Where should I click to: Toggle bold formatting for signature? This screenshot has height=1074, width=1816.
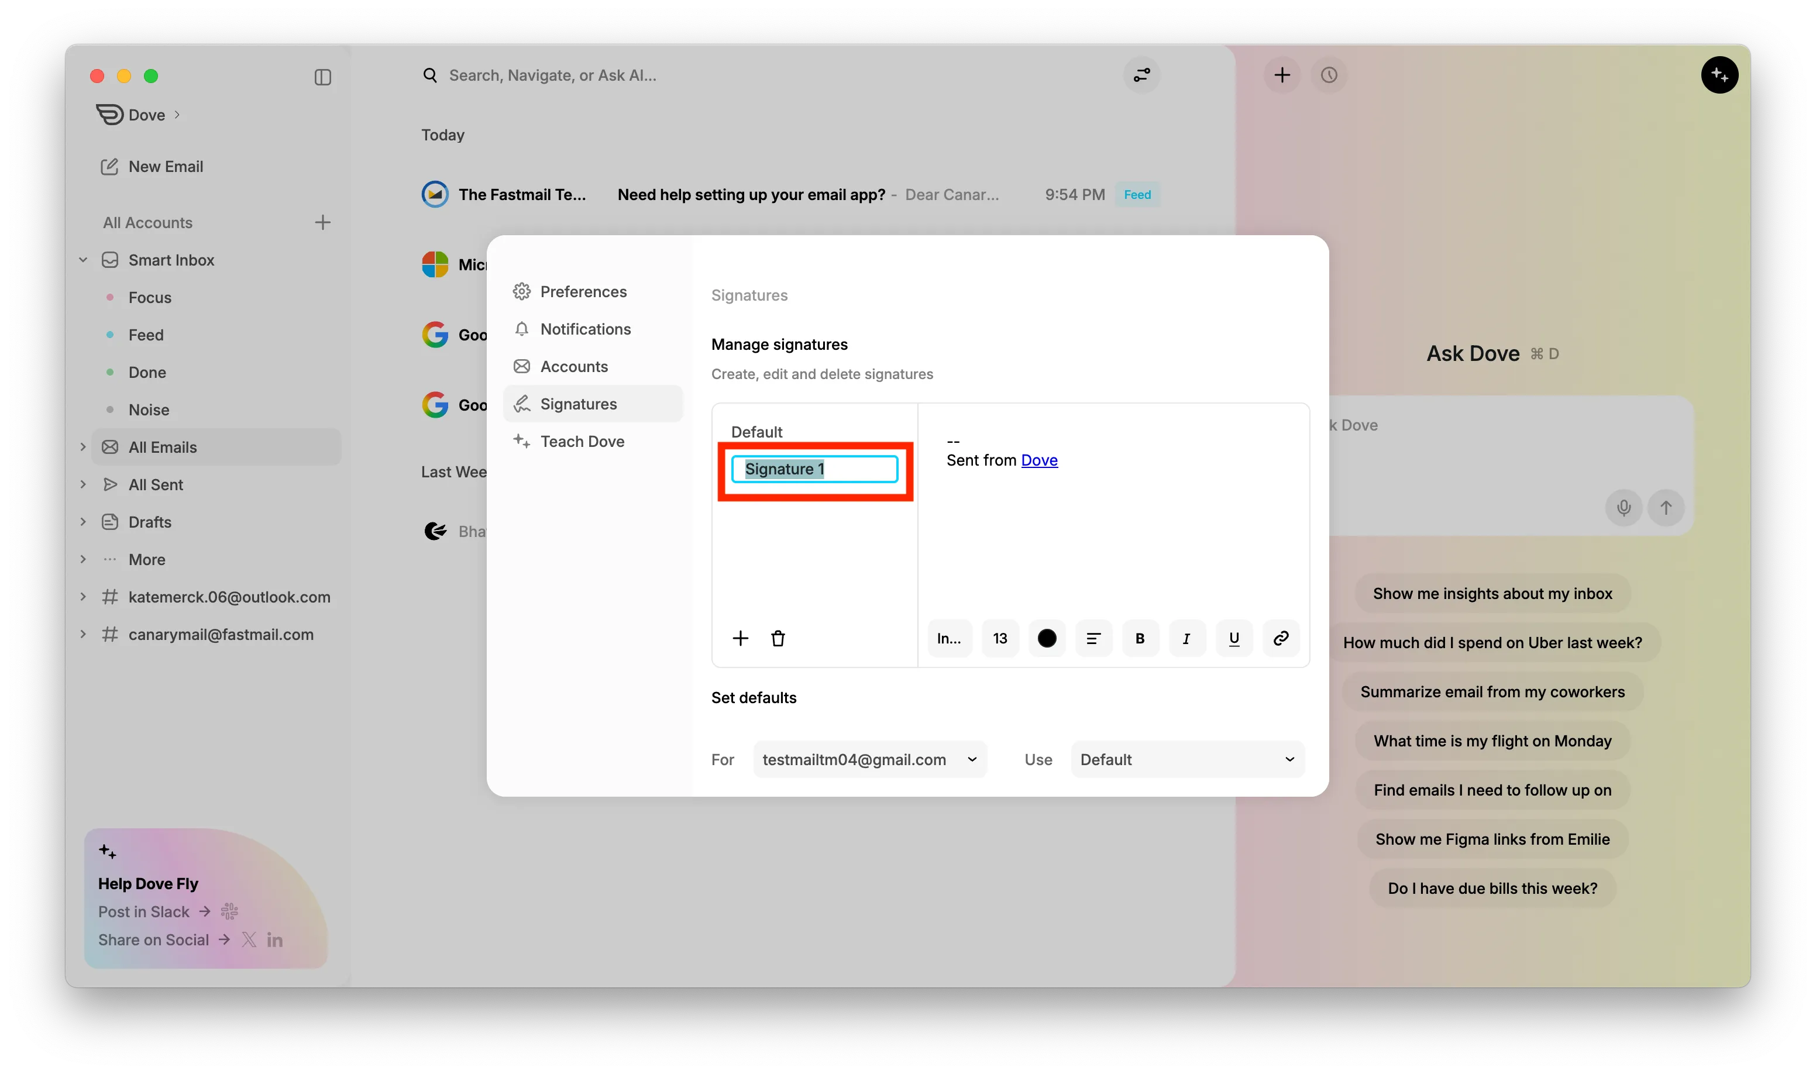coord(1139,638)
